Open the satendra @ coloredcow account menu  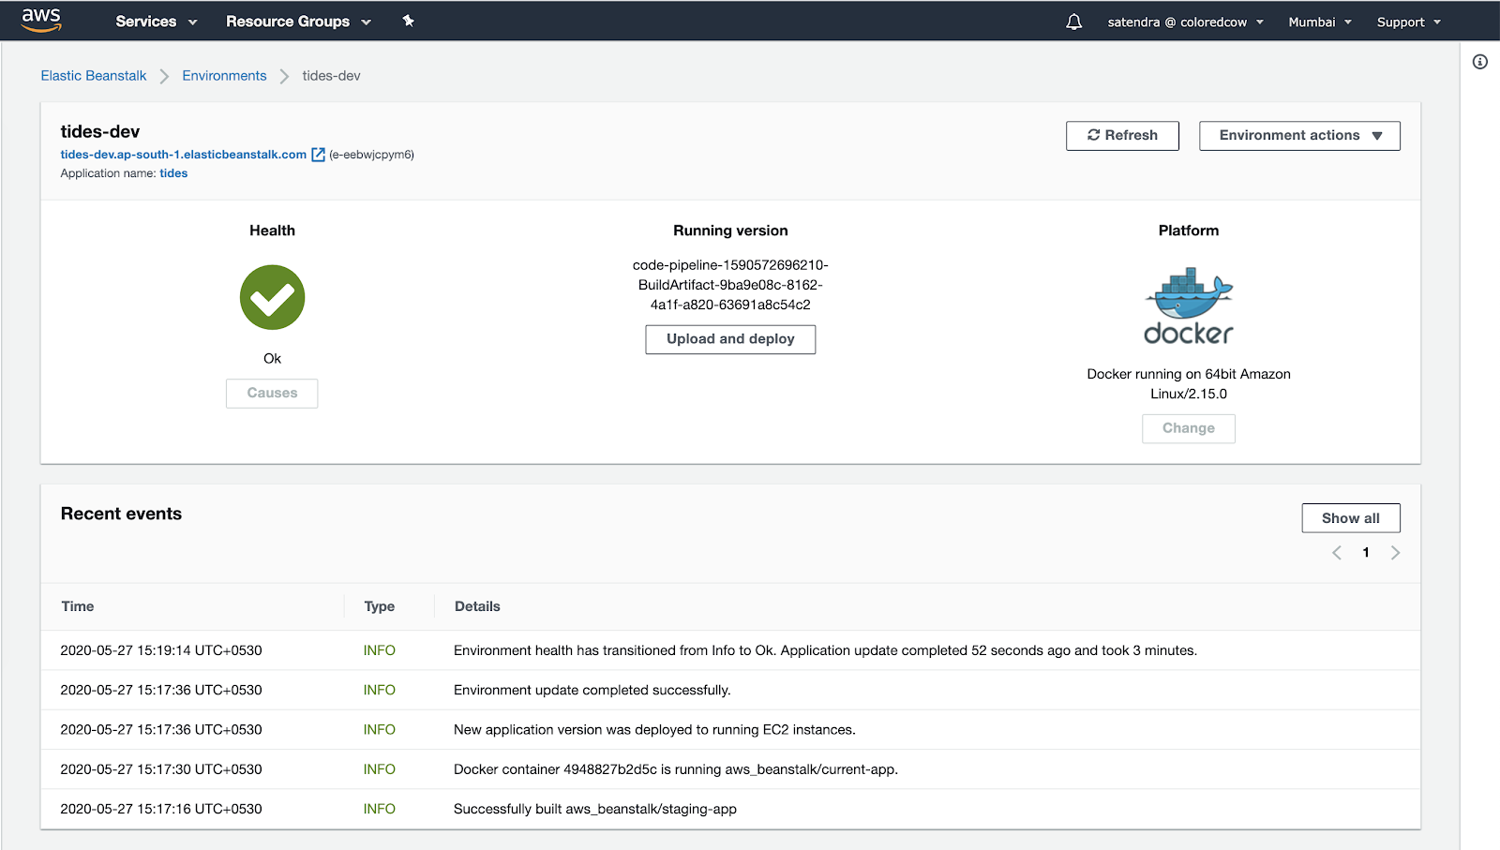1185,22
